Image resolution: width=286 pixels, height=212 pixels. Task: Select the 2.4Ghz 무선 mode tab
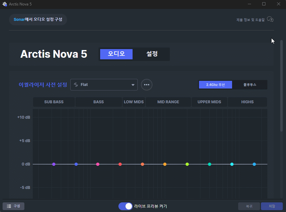(215, 85)
